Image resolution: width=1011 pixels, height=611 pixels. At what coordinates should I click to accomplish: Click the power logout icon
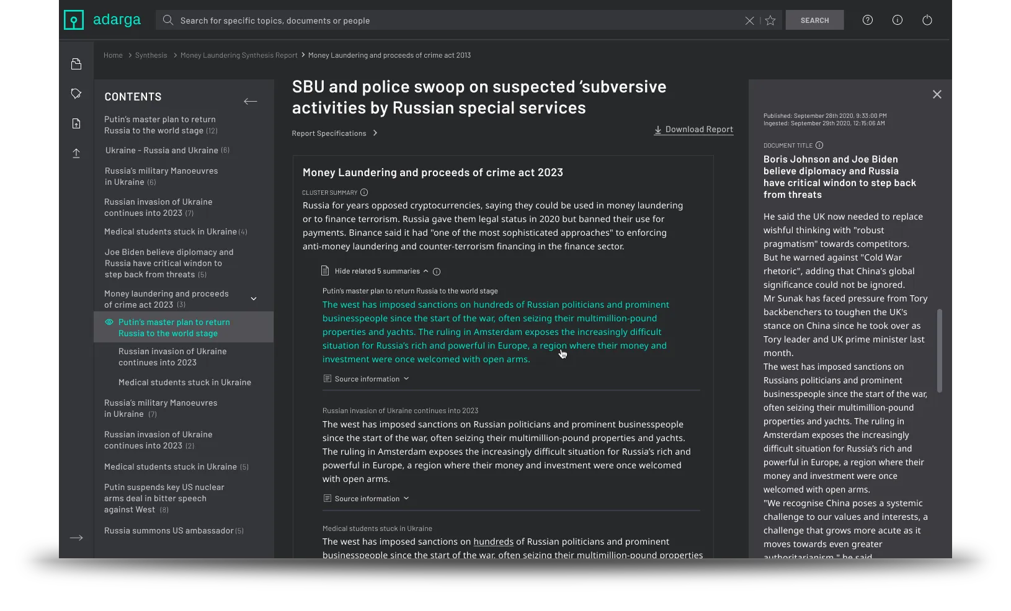point(927,20)
